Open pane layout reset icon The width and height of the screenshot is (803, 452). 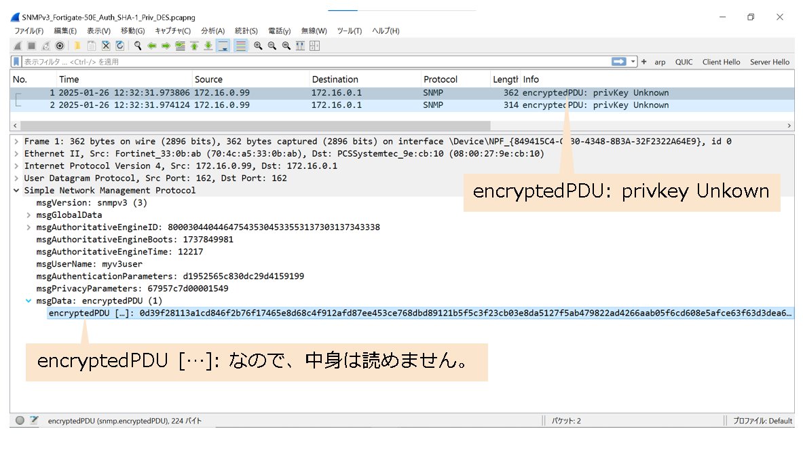(x=314, y=46)
